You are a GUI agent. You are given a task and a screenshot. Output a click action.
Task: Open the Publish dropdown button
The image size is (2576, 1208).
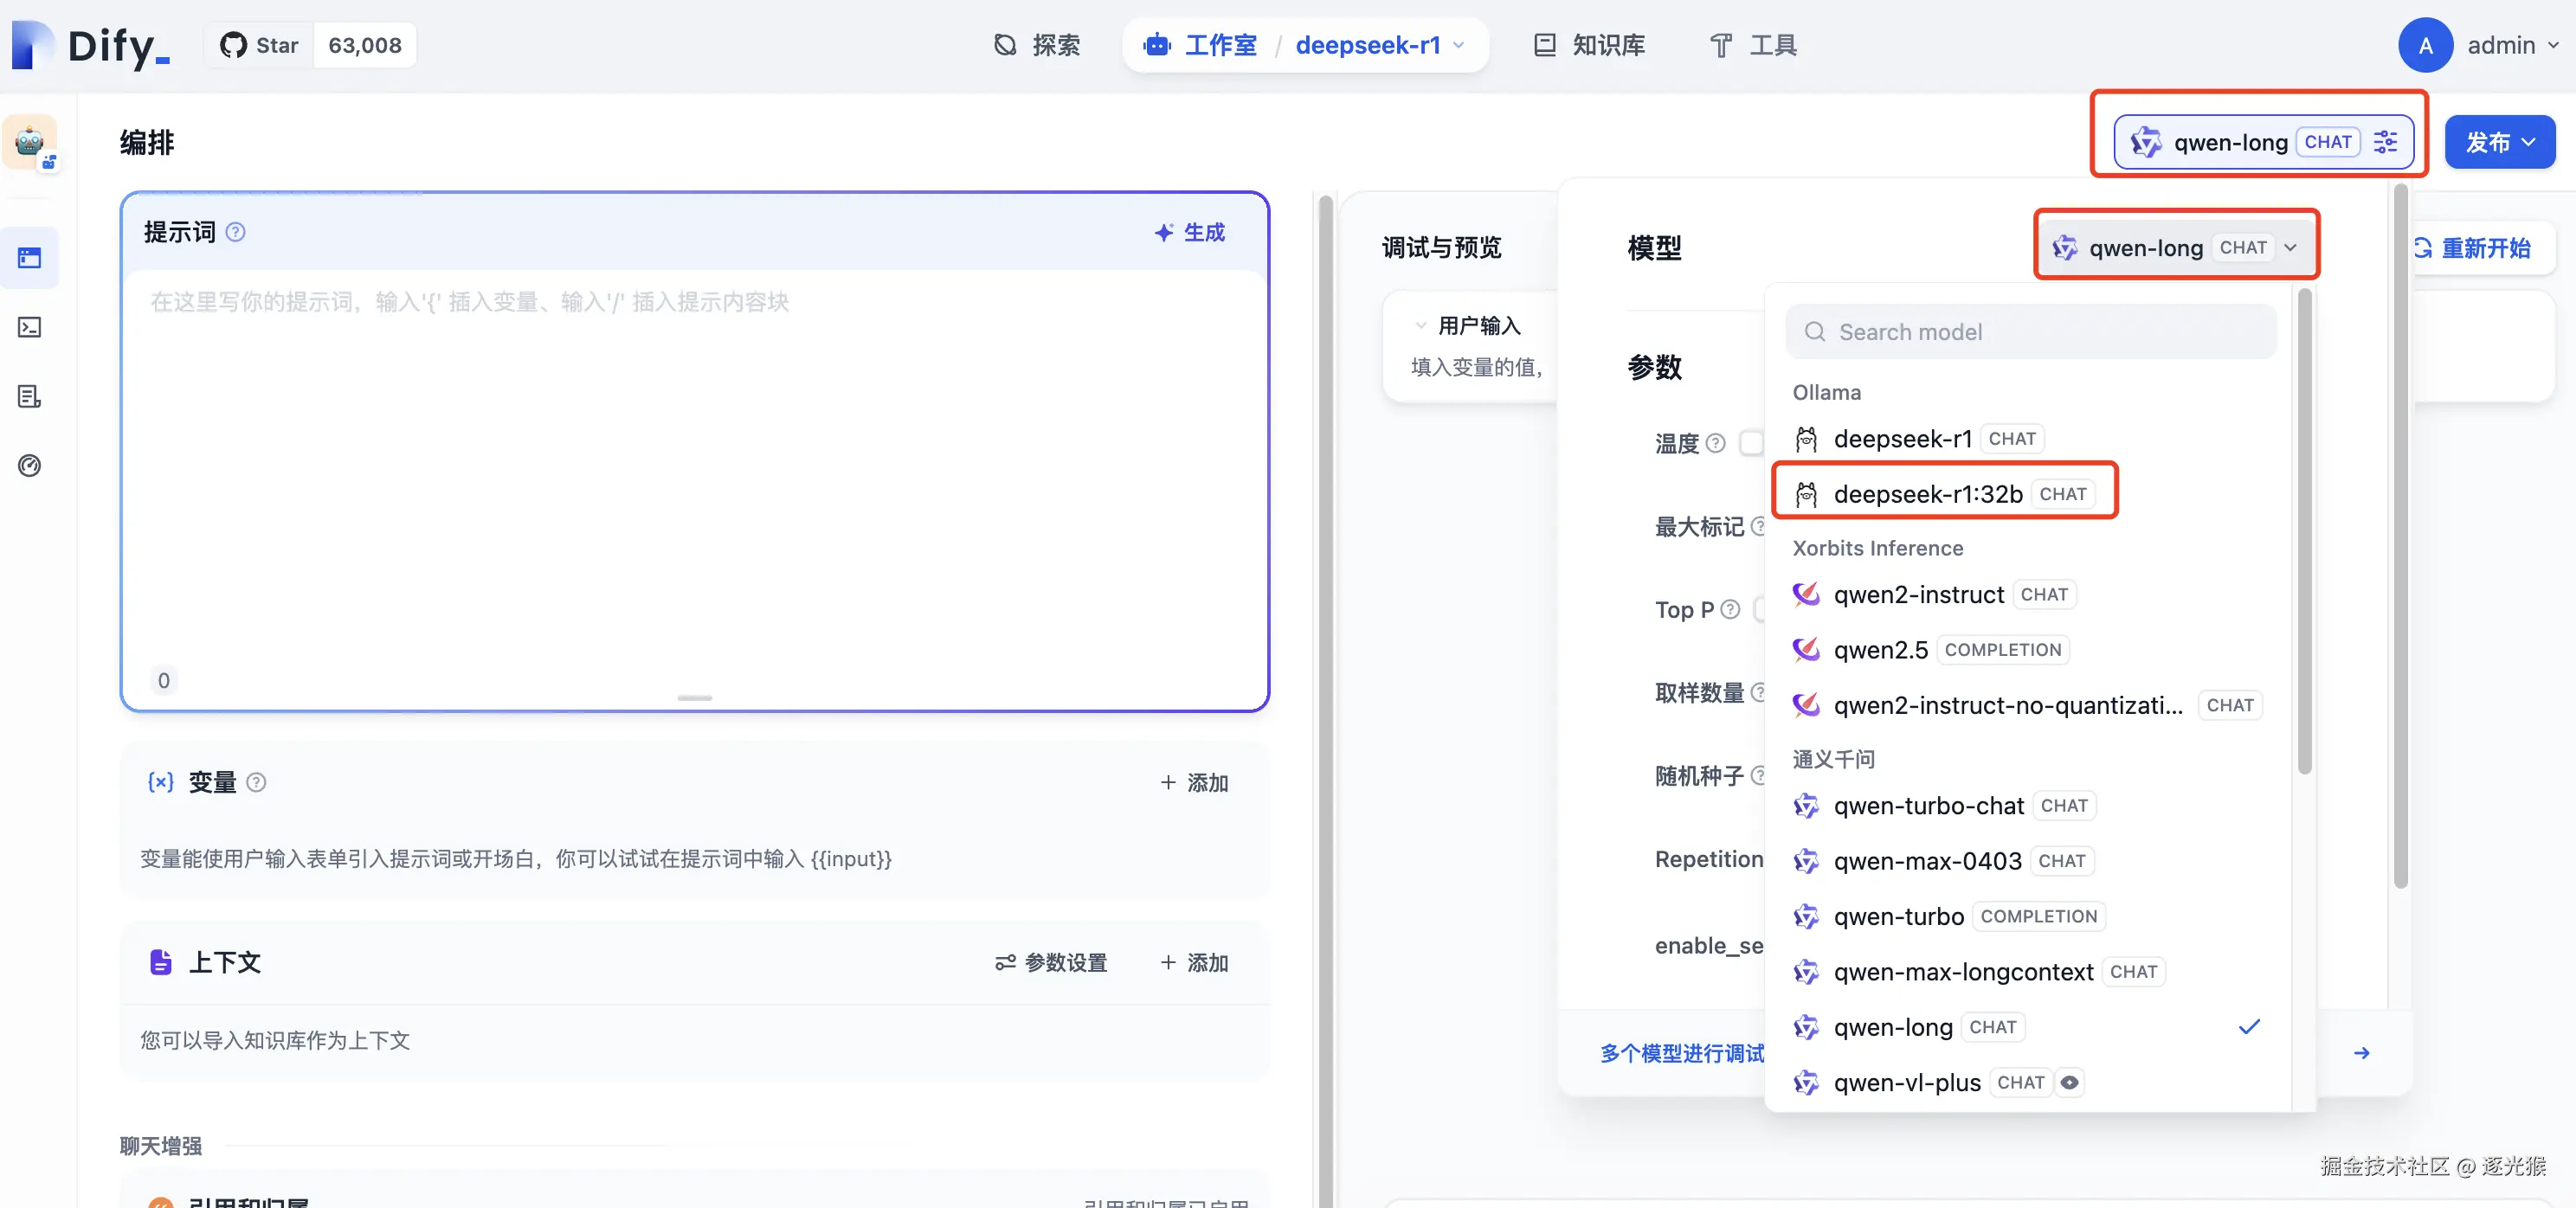tap(2498, 142)
